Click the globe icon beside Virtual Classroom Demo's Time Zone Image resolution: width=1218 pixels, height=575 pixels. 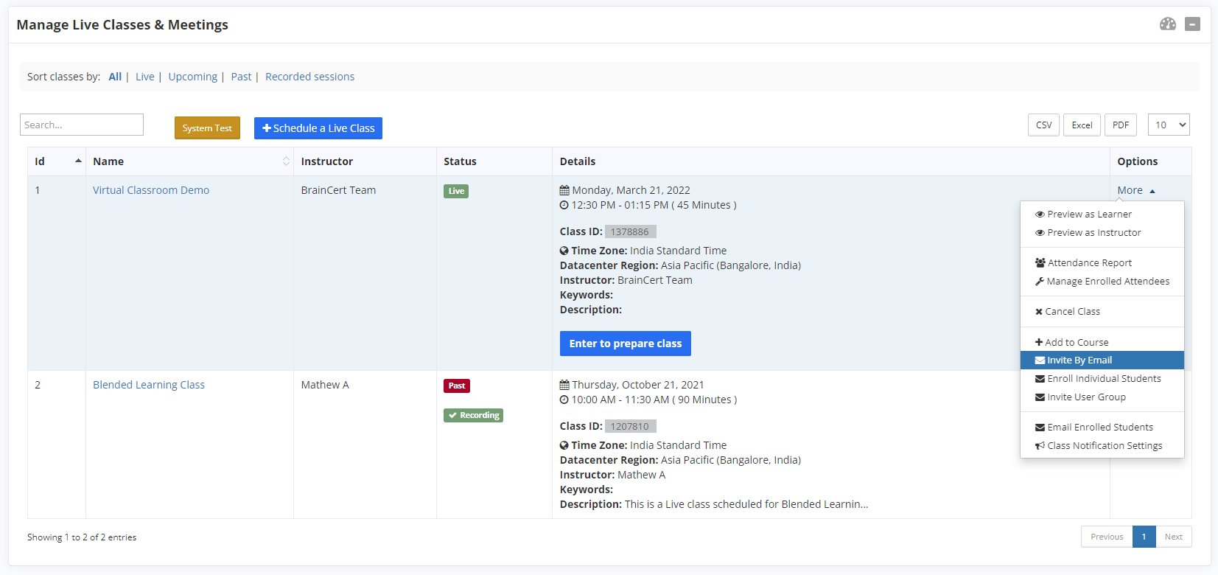564,251
